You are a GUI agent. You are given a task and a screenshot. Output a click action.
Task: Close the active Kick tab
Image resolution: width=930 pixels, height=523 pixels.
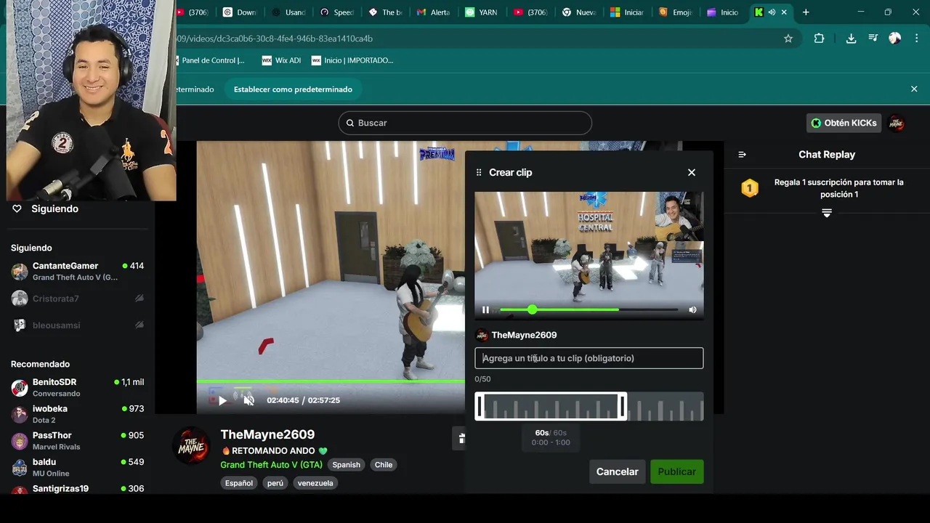coord(784,12)
